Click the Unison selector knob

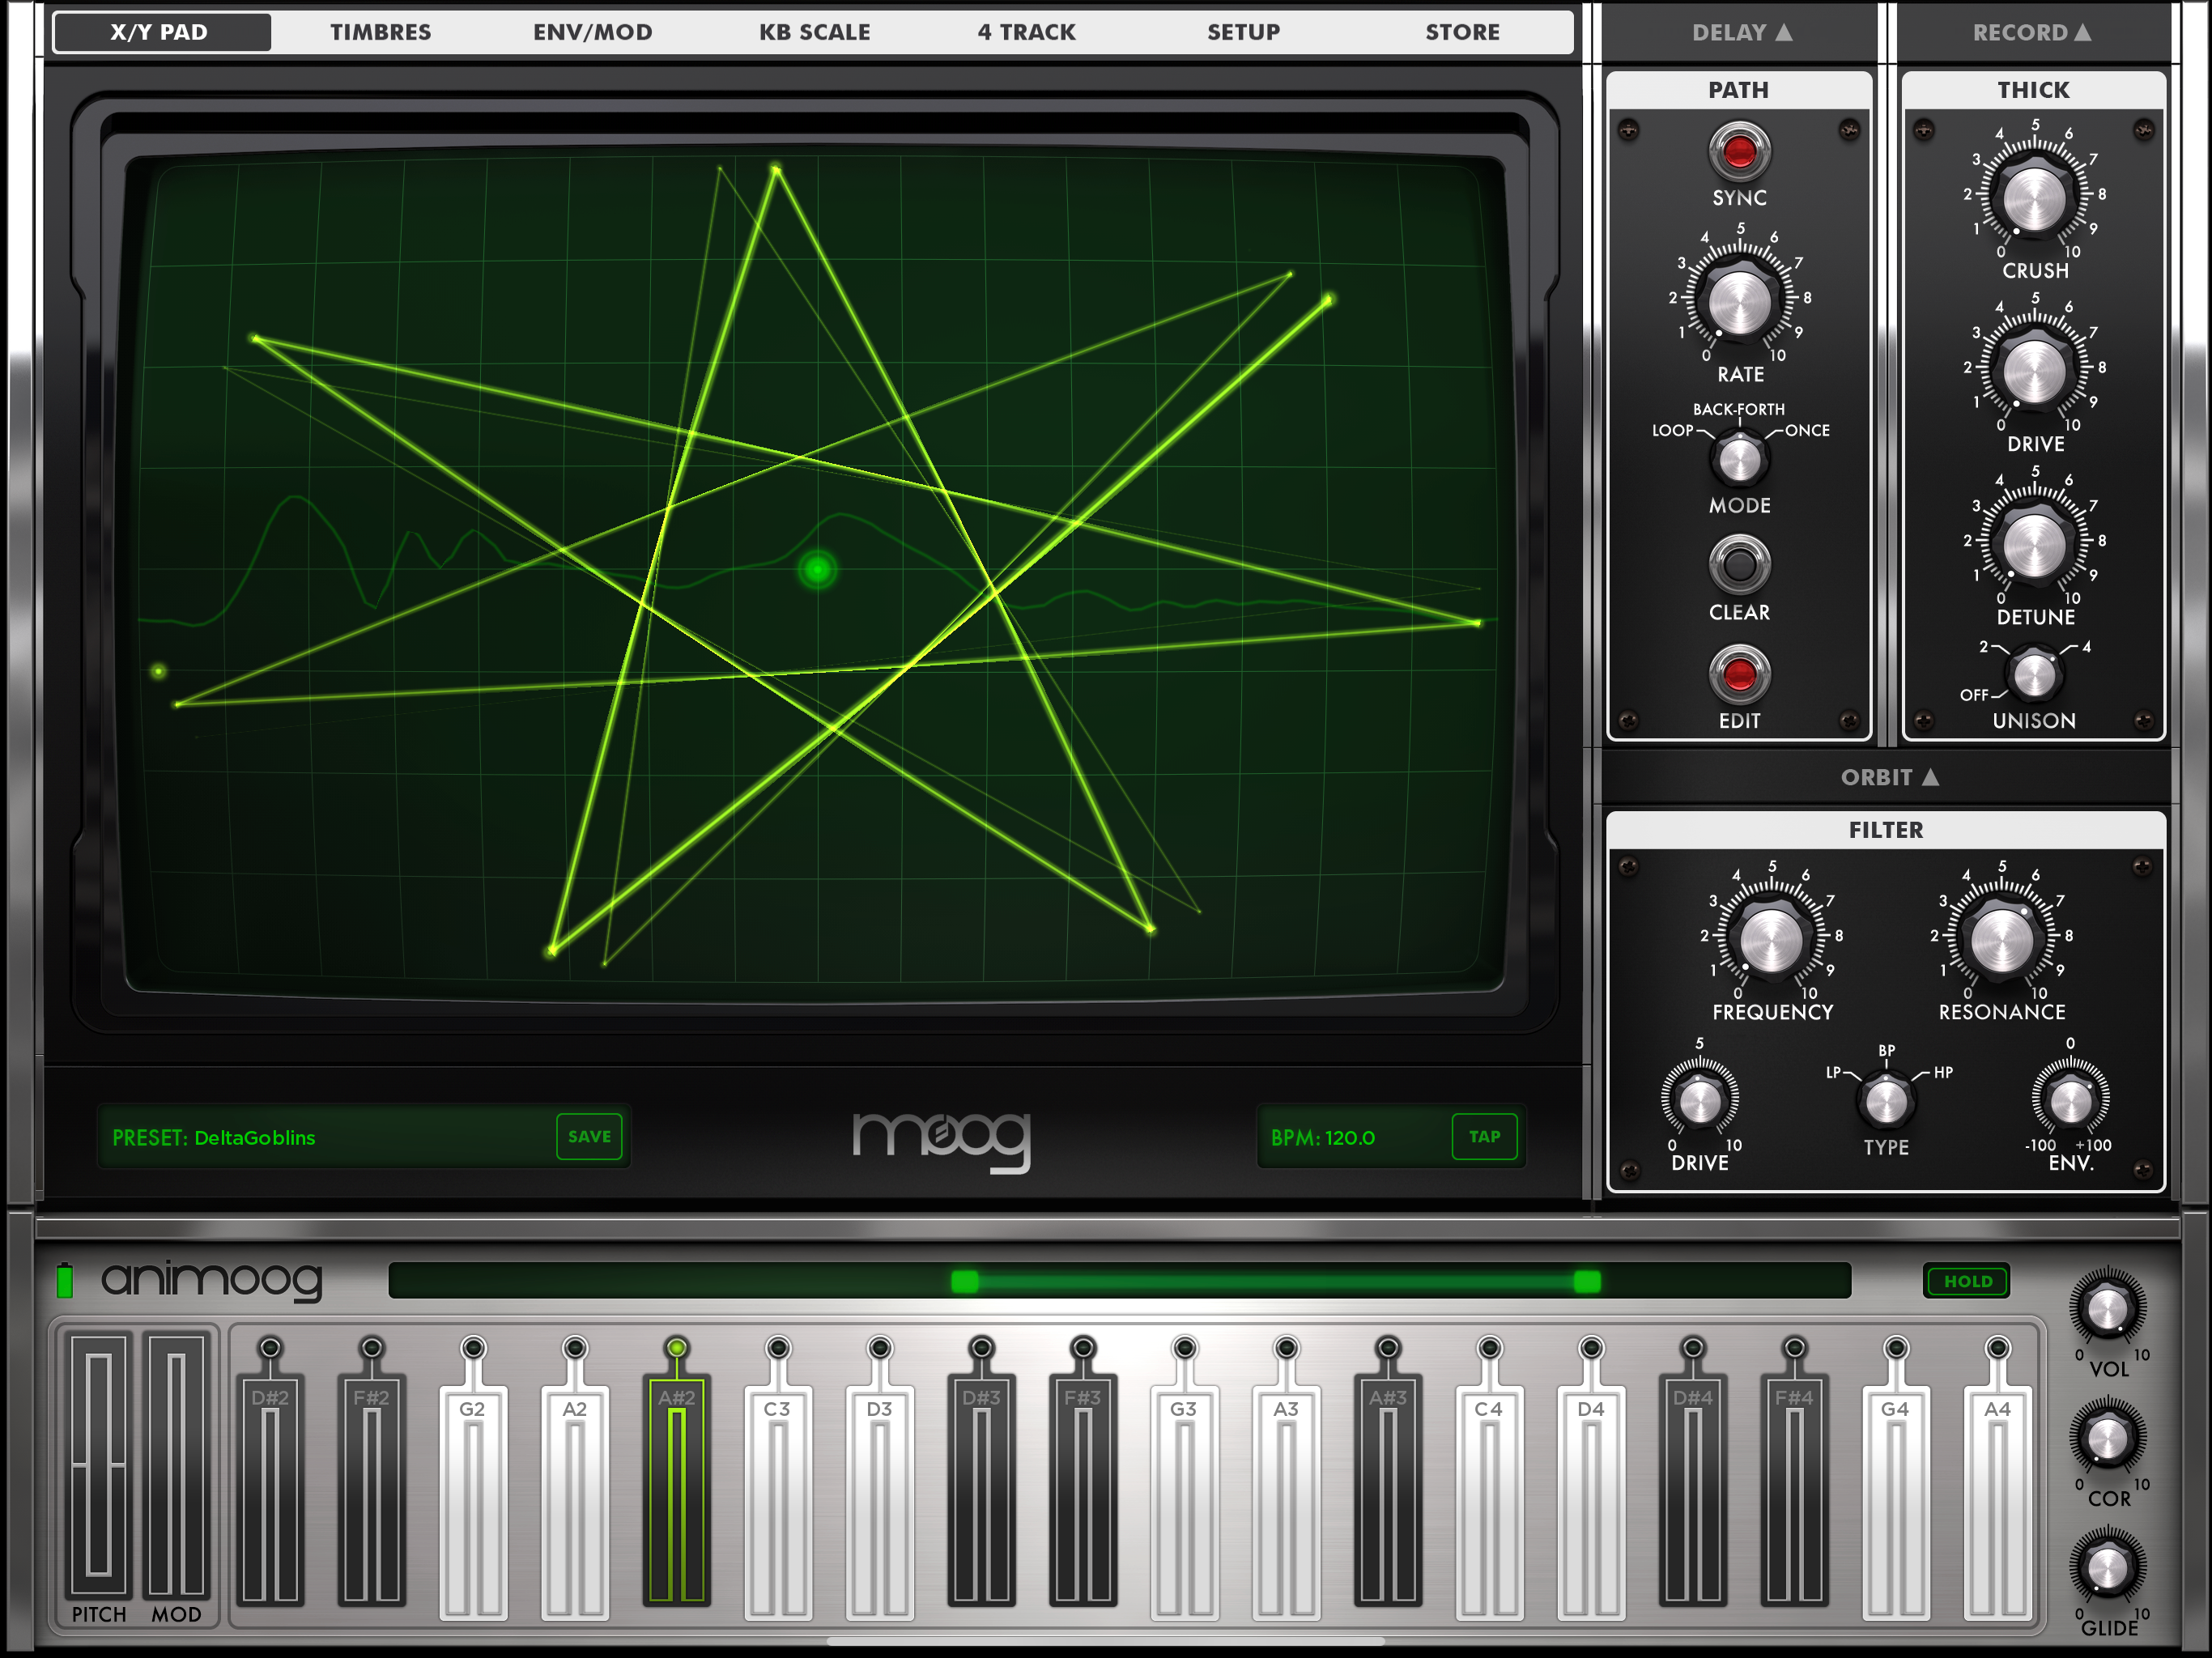click(x=2034, y=676)
